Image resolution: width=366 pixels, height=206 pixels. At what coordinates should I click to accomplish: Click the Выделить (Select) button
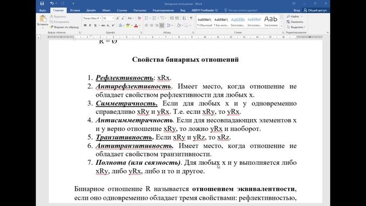[x=296, y=27]
